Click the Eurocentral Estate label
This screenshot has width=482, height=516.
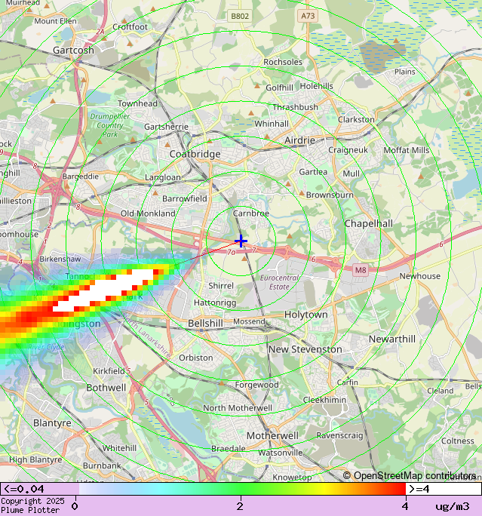279,282
